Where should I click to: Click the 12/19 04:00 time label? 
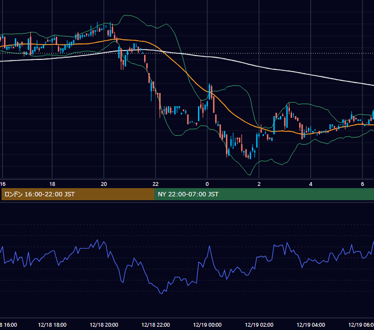pos(311,325)
